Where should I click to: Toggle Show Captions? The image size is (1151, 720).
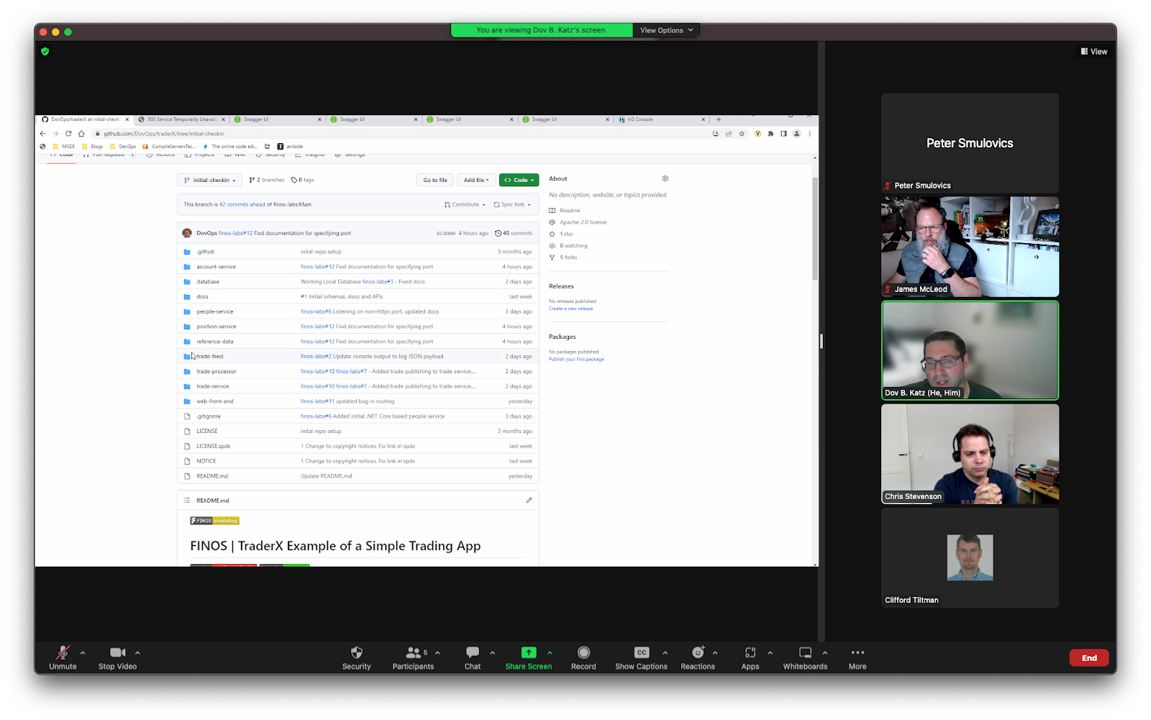pos(641,653)
